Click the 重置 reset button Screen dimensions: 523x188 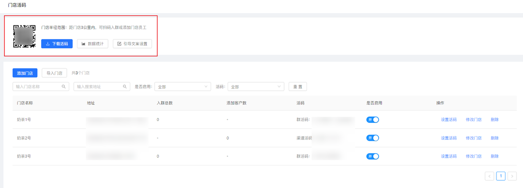point(297,86)
